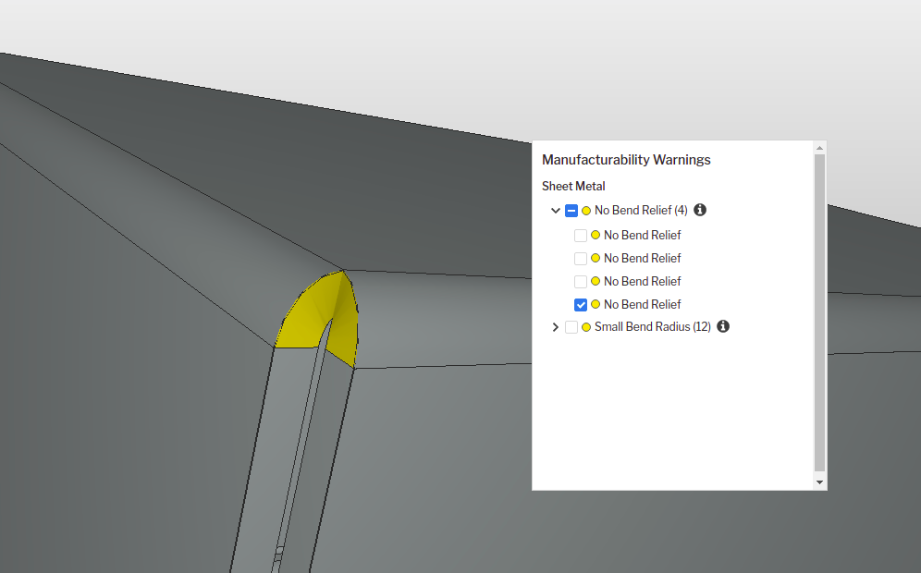The width and height of the screenshot is (921, 573).
Task: Click the Sheet Metal section header
Action: (x=573, y=186)
